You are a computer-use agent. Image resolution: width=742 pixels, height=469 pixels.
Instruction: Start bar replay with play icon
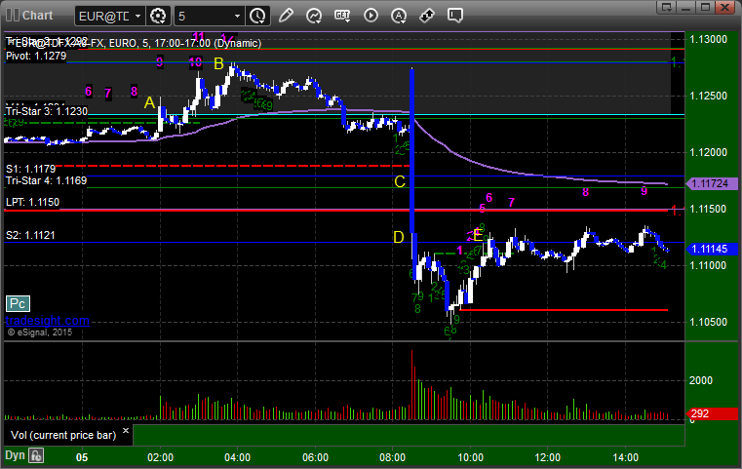click(371, 16)
